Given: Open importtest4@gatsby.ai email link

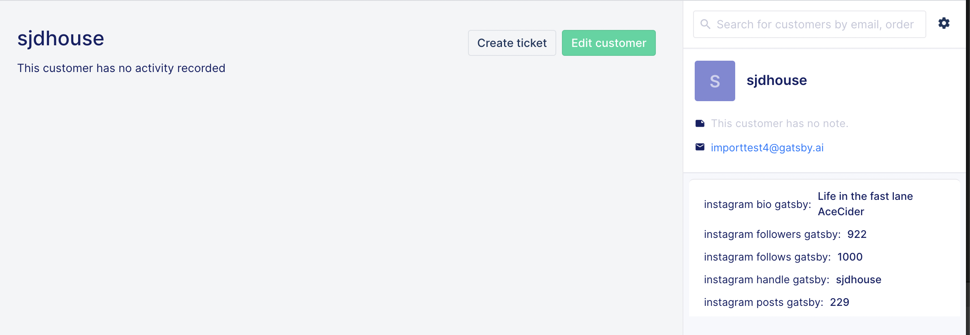Looking at the screenshot, I should click(767, 148).
